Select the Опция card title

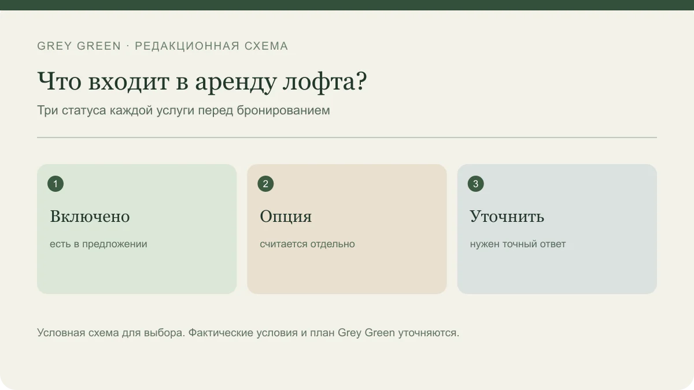tap(286, 216)
